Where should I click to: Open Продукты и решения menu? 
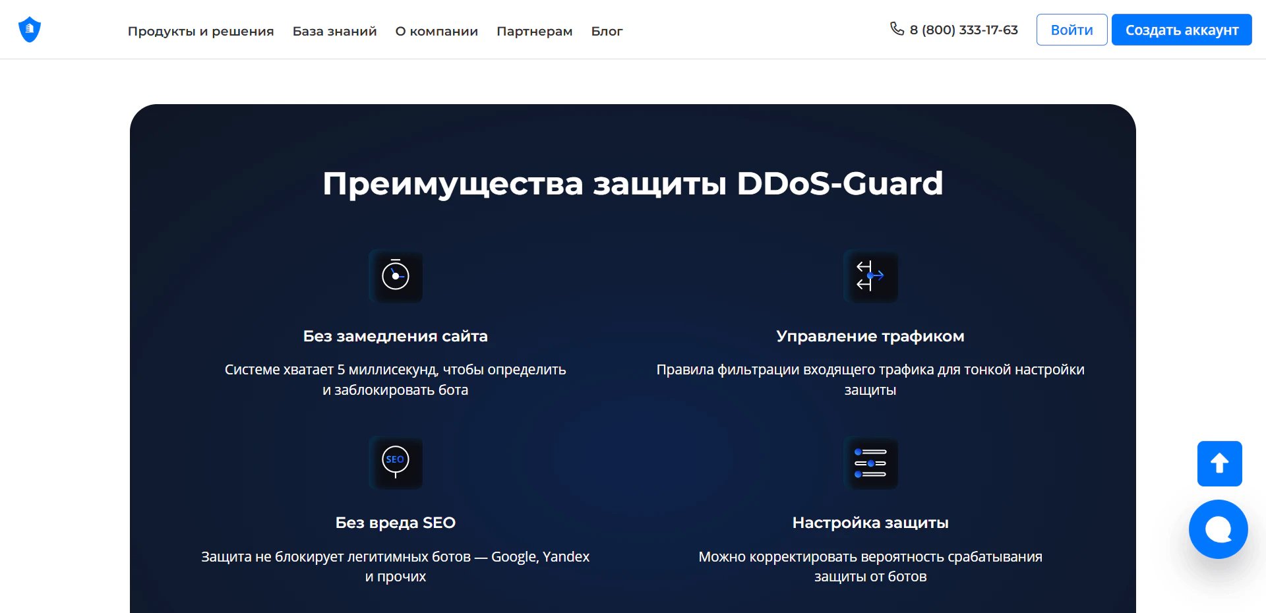pyautogui.click(x=200, y=31)
